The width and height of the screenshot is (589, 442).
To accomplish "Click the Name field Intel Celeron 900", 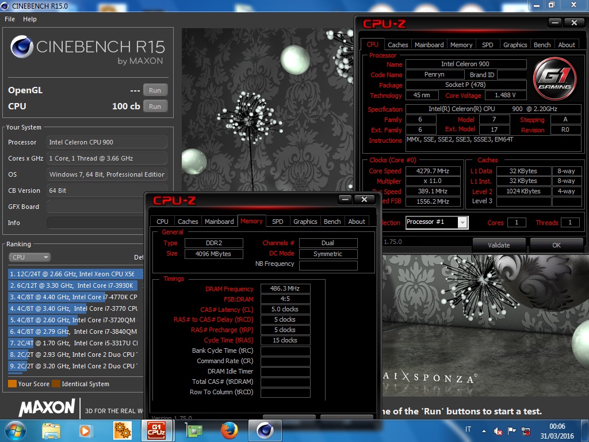I will (465, 64).
